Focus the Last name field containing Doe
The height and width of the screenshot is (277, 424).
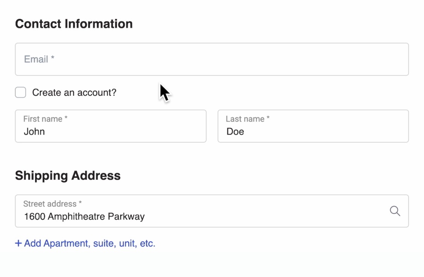[313, 126]
